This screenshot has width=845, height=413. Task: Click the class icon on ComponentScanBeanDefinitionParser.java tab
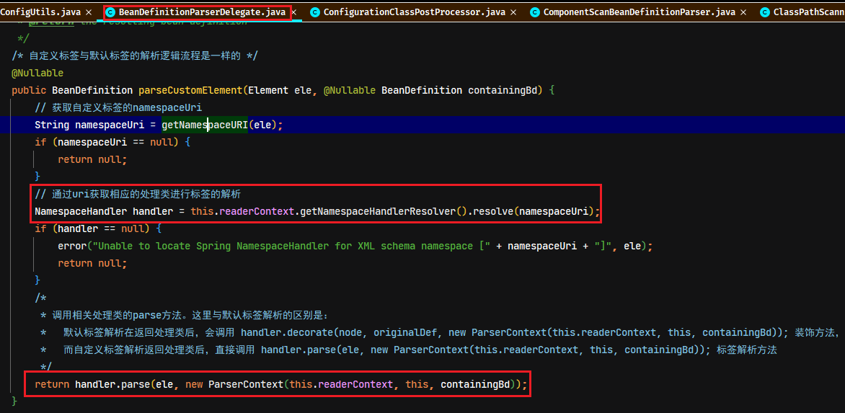point(534,12)
